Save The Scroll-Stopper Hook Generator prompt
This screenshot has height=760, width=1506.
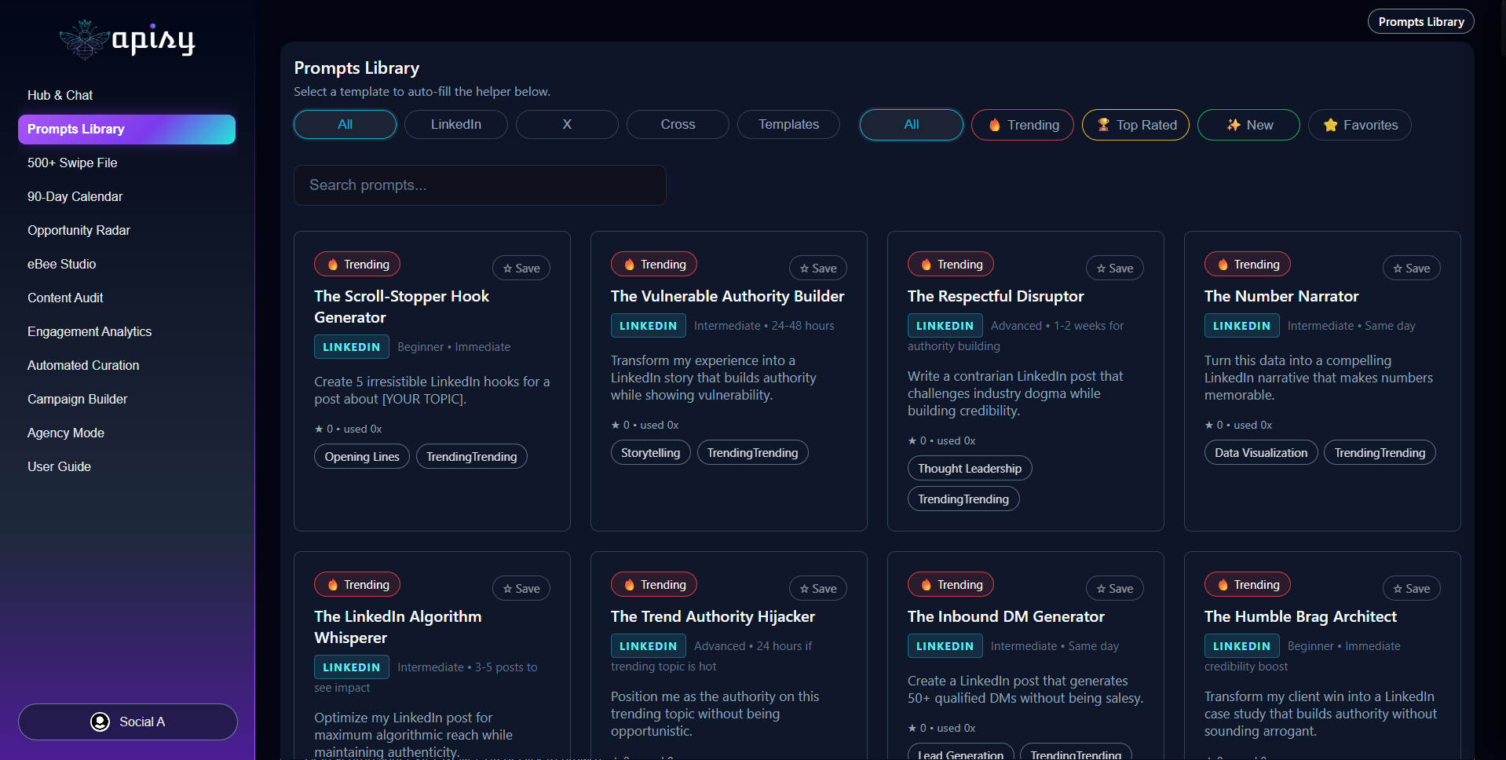point(521,269)
